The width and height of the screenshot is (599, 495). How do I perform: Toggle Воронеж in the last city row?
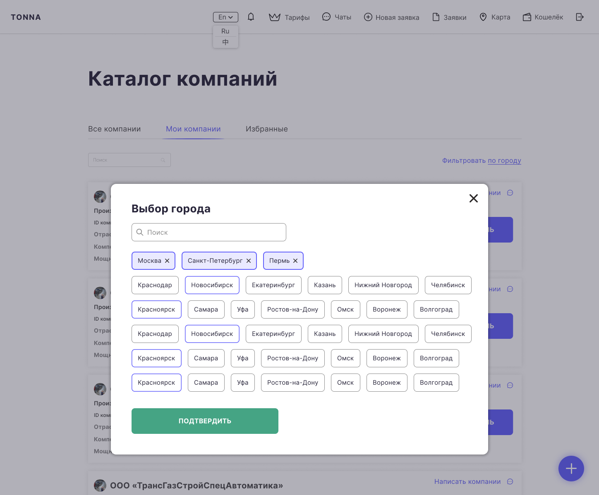coord(387,383)
